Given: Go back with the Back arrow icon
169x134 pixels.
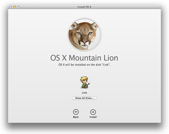Looking at the screenshot, I should [76, 112].
